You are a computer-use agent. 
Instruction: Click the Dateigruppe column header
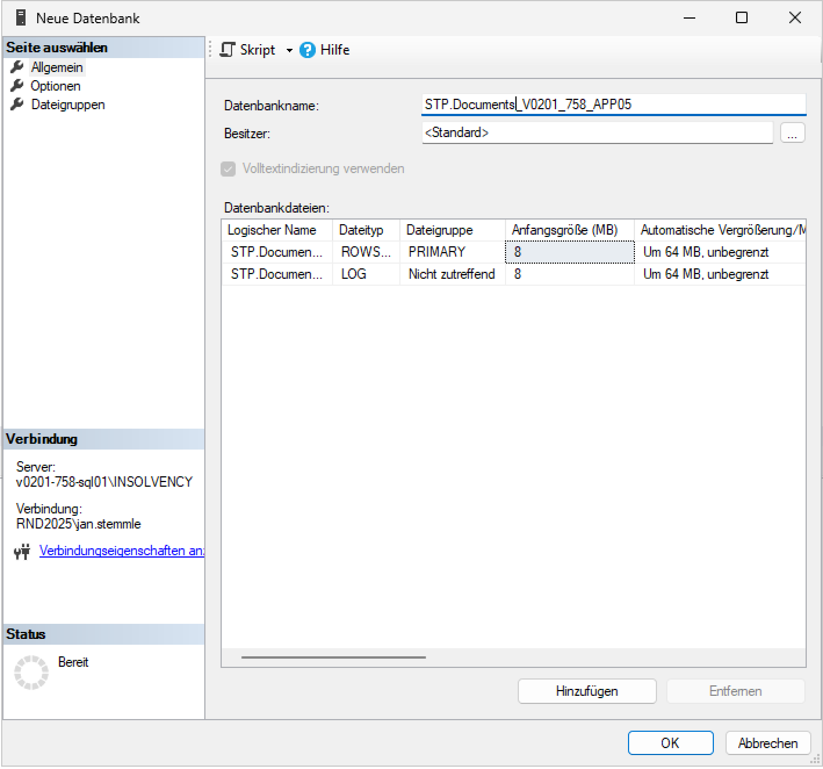tap(452, 230)
